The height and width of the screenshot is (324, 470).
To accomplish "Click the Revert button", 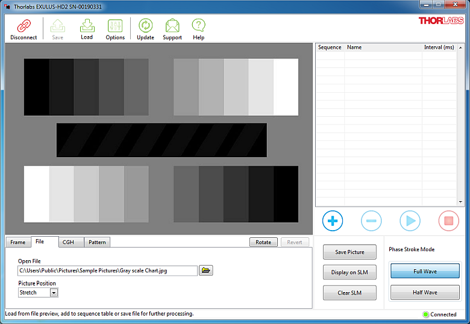I will tap(295, 242).
